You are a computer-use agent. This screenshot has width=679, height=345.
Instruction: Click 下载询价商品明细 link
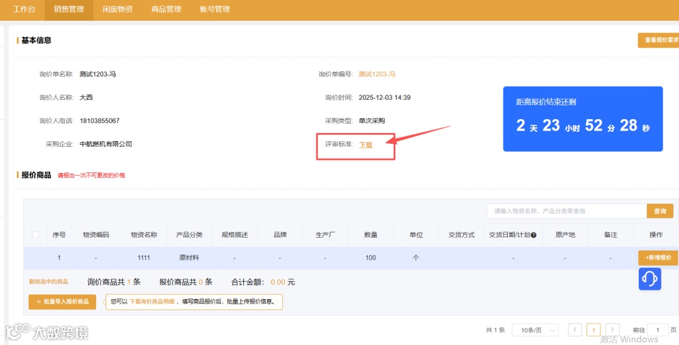(152, 301)
